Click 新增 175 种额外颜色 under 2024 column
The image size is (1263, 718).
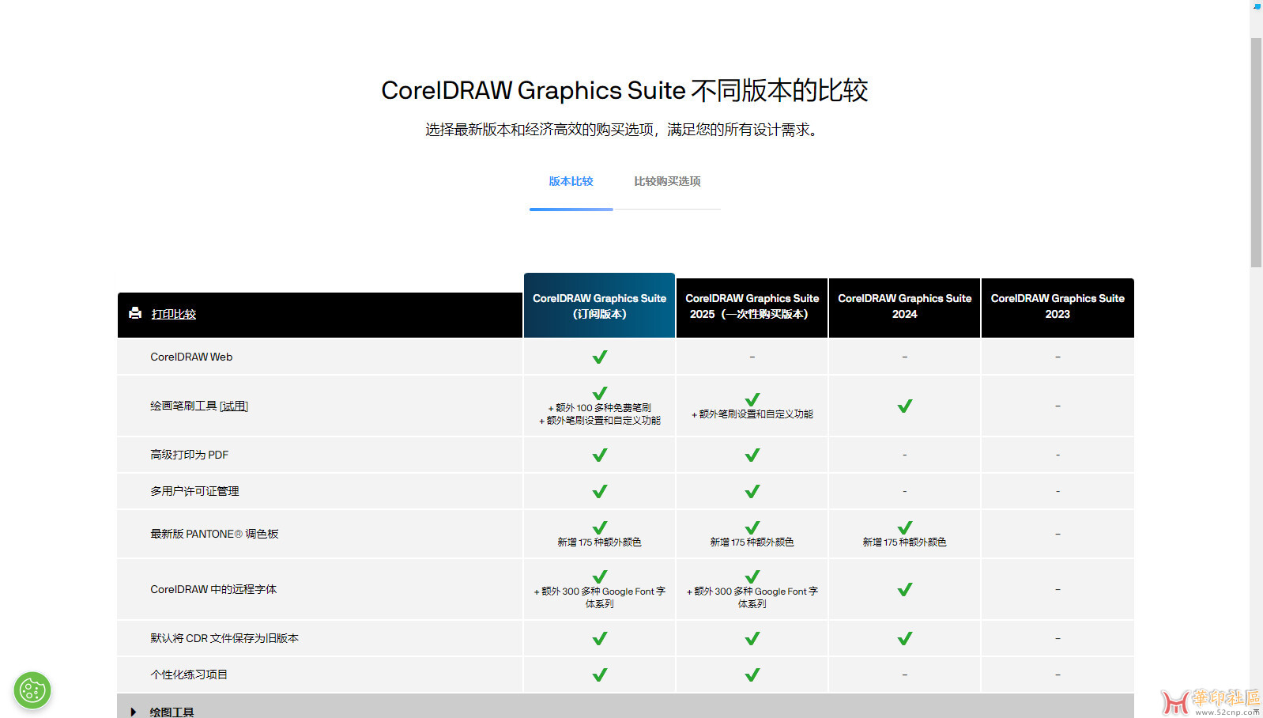pyautogui.click(x=904, y=542)
